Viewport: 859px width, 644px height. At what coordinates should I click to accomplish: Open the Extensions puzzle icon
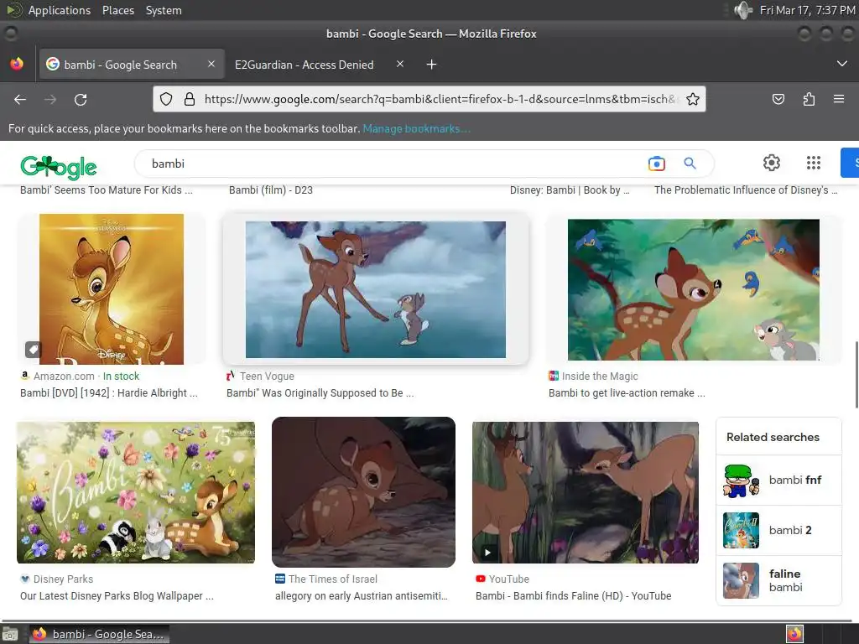pos(809,99)
